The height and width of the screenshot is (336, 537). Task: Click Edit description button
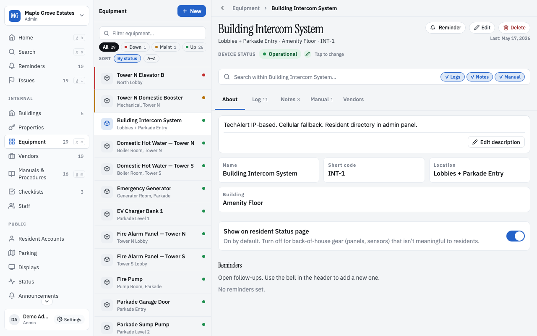(x=496, y=142)
